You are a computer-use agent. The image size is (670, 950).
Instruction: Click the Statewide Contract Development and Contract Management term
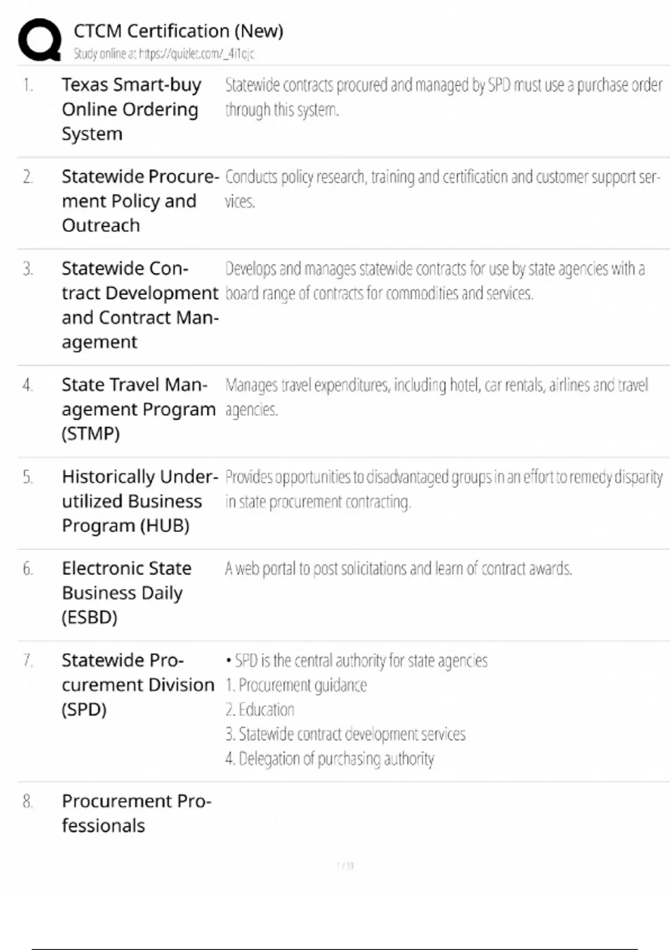pyautogui.click(x=140, y=305)
